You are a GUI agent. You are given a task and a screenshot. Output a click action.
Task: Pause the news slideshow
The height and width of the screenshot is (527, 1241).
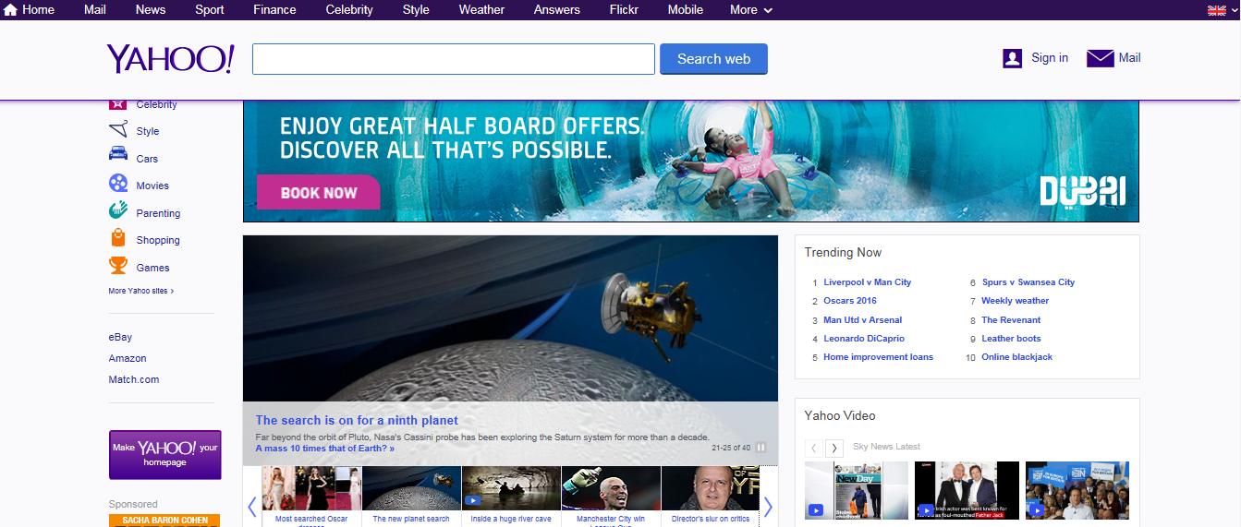(761, 448)
